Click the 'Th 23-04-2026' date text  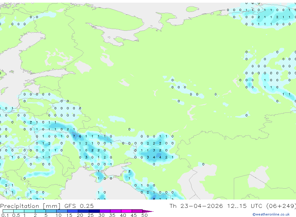(x=196, y=206)
